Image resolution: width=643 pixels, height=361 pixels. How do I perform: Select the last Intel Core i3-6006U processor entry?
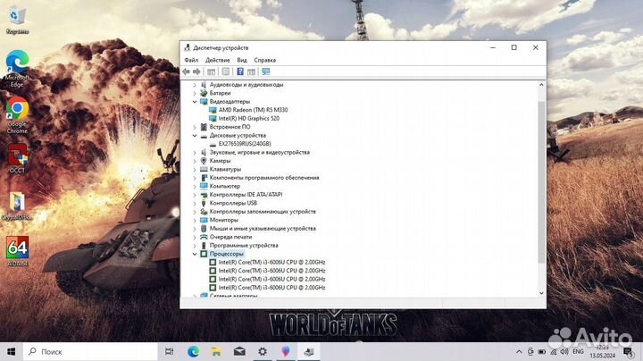click(271, 288)
